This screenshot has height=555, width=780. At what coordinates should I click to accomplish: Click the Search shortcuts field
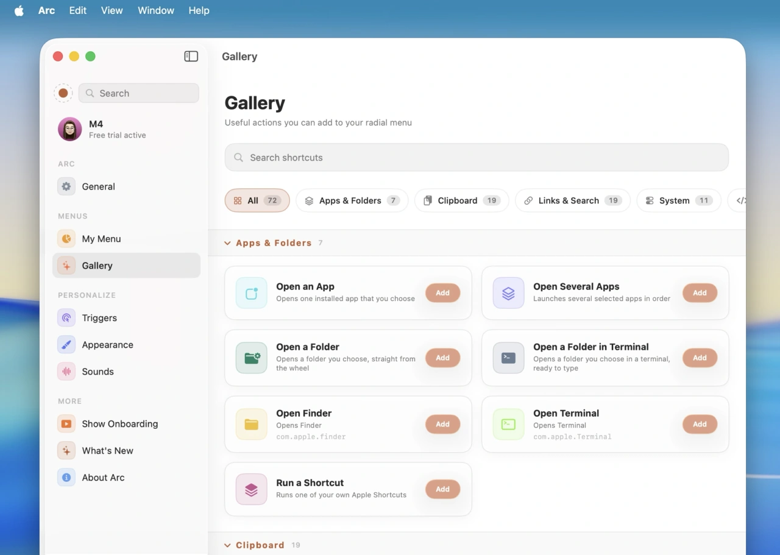tap(477, 158)
